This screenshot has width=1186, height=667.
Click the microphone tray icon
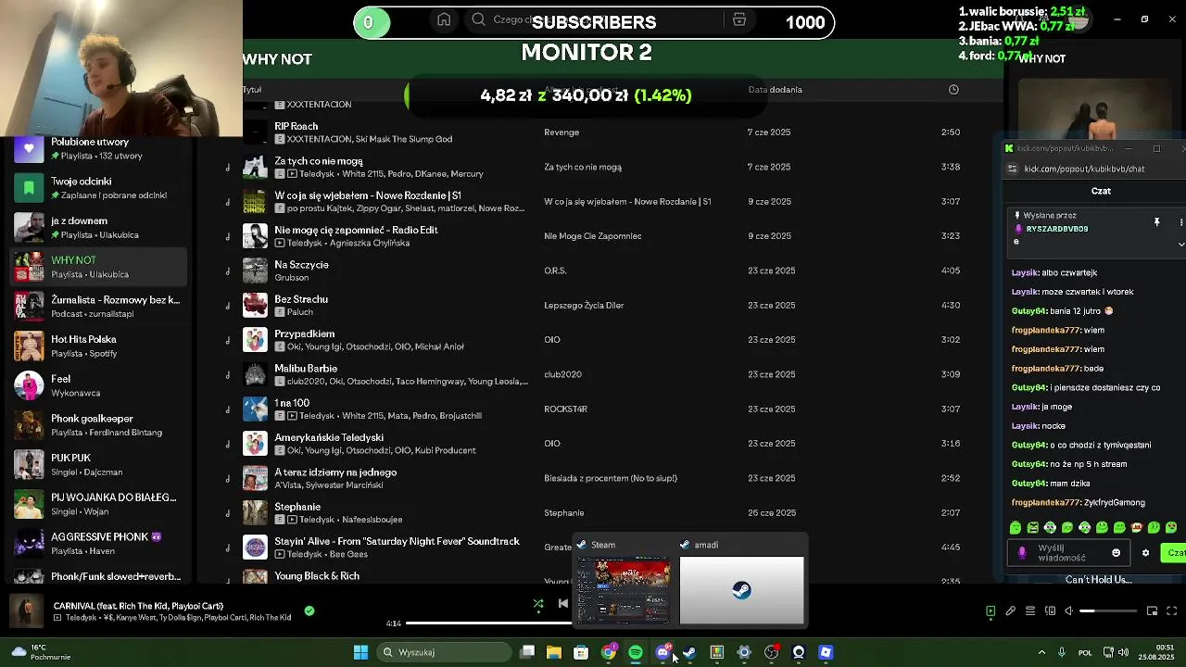[x=1062, y=652]
